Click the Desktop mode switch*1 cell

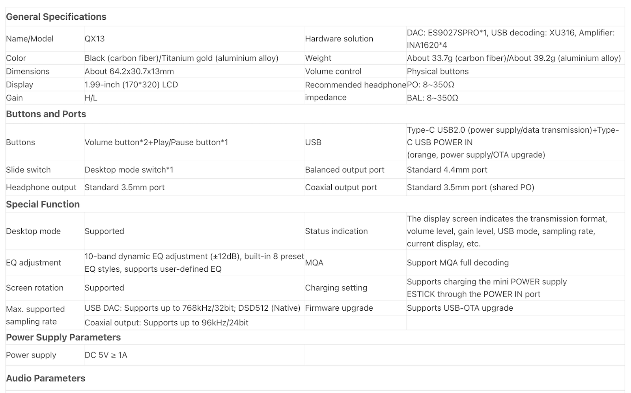tap(129, 170)
